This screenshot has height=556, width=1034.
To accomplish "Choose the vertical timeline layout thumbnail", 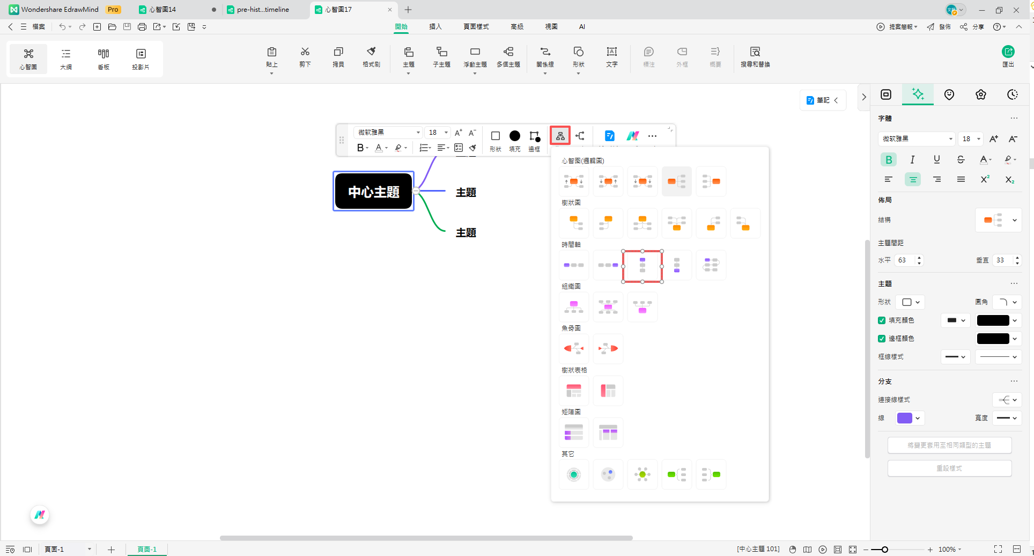I will pyautogui.click(x=642, y=266).
